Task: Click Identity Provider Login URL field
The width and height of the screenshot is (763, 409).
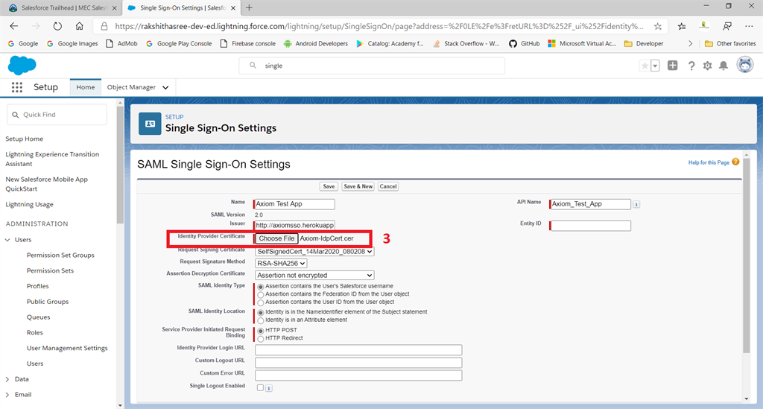Action: (358, 350)
